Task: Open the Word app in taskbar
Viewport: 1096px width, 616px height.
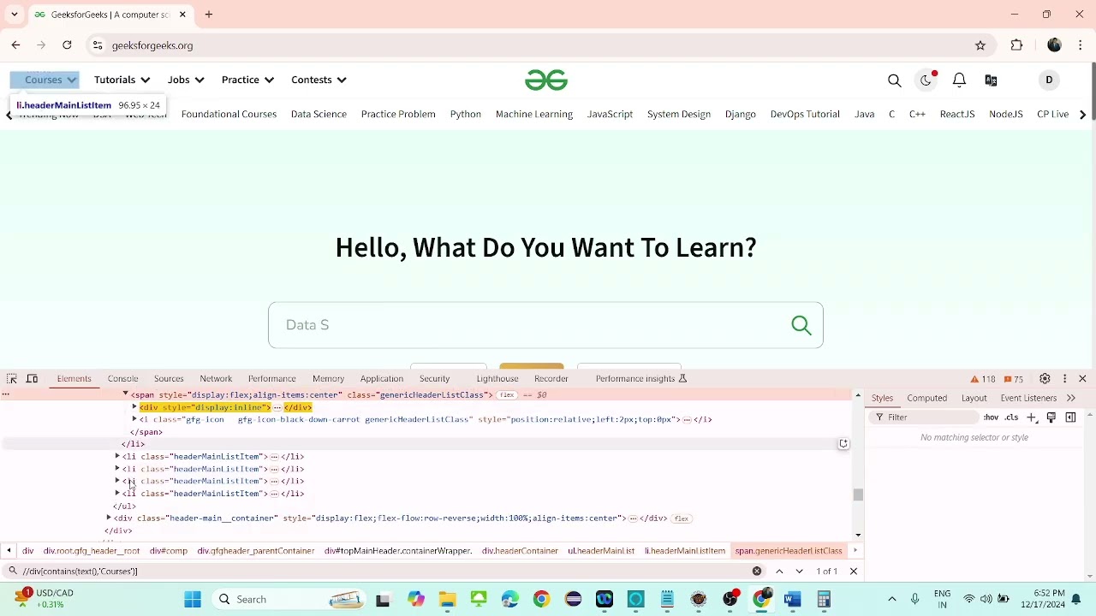Action: [x=792, y=599]
